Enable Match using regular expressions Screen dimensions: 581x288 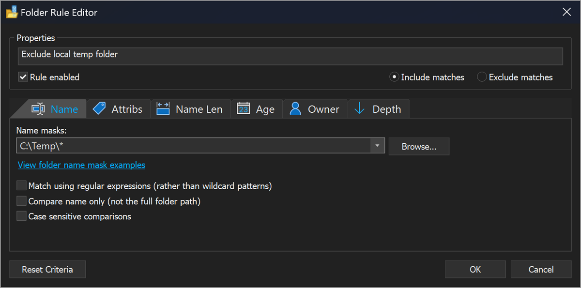coord(21,185)
